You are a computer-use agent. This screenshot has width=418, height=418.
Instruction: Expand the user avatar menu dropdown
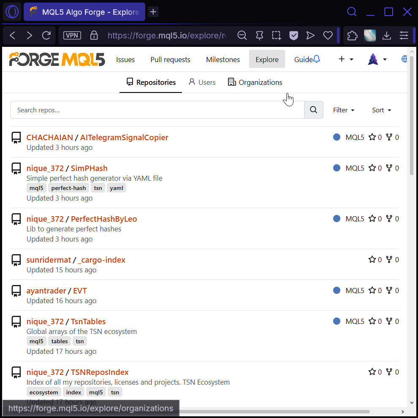click(x=377, y=59)
